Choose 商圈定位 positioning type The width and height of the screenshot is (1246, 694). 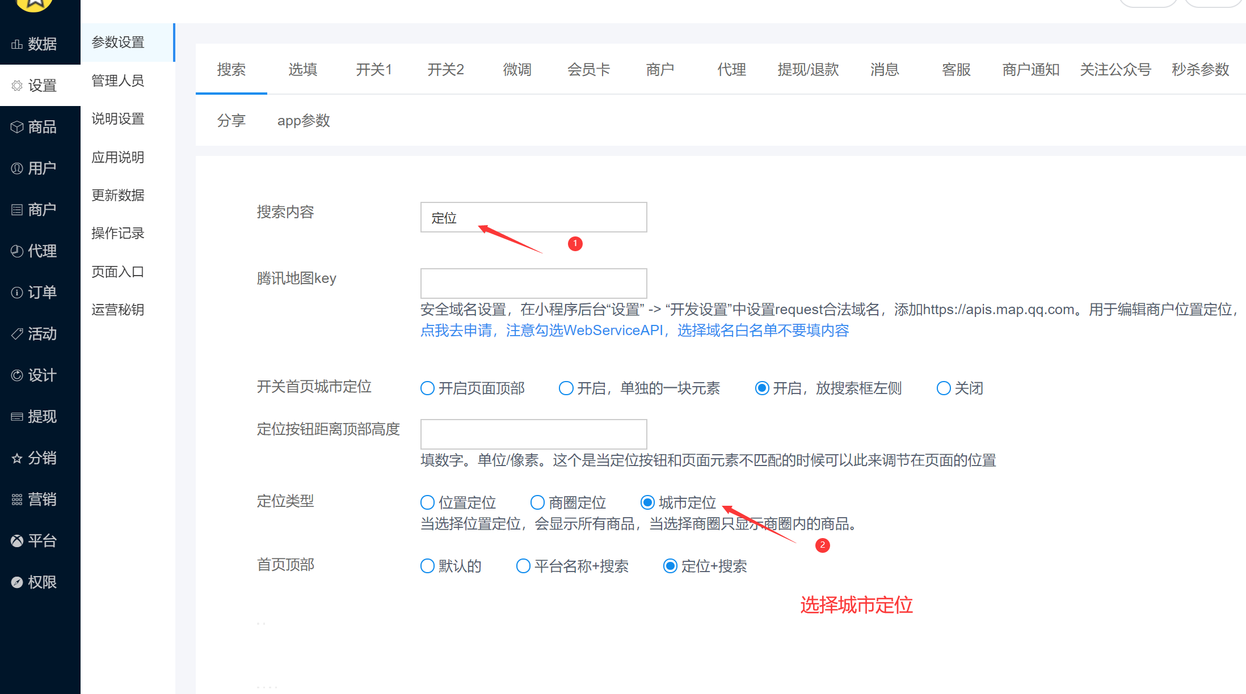point(537,502)
